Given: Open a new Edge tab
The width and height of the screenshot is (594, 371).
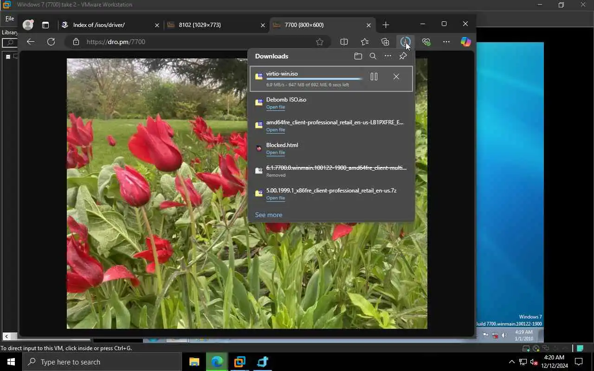Looking at the screenshot, I should pos(386,25).
